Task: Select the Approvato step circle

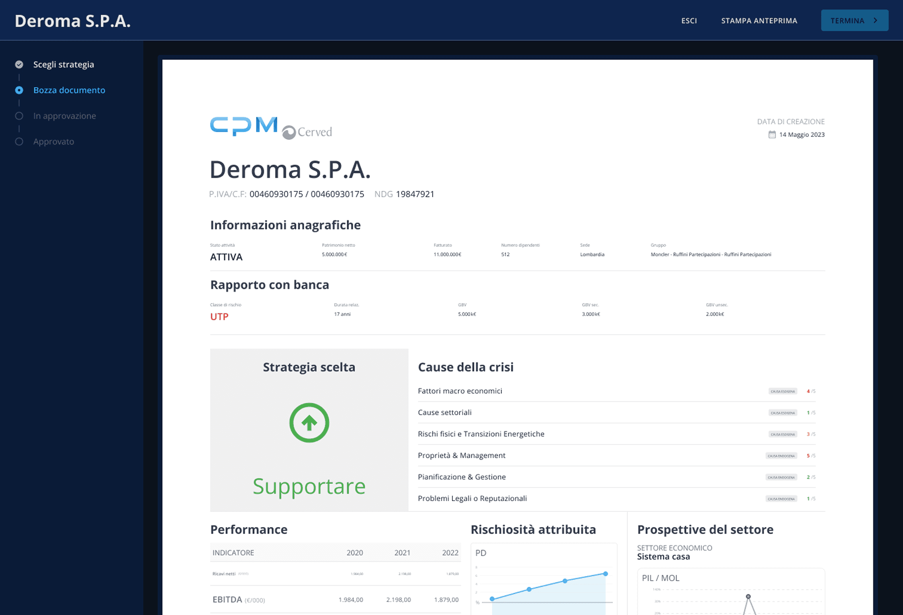Action: pos(19,142)
